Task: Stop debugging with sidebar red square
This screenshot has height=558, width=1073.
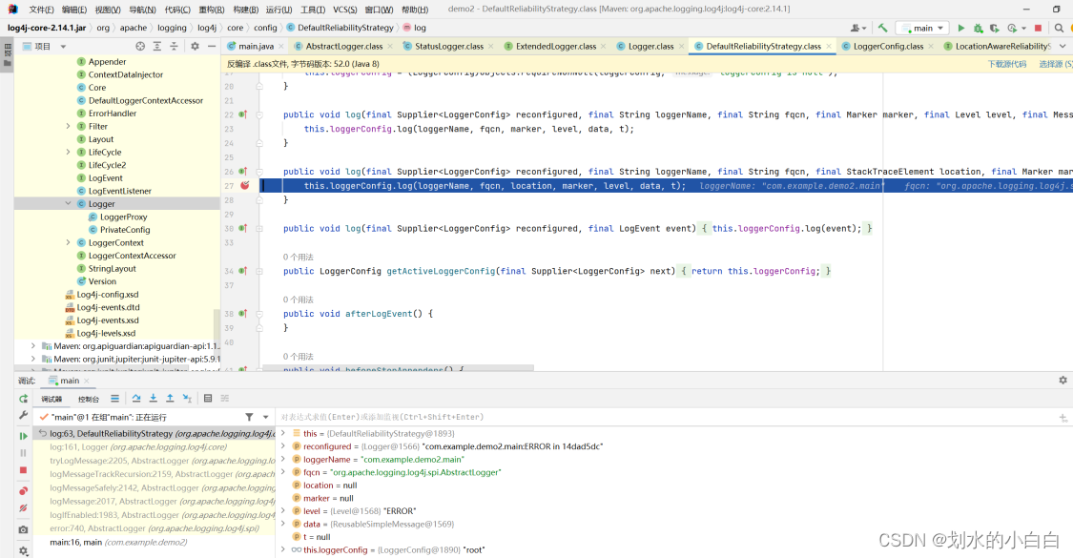Action: click(x=23, y=470)
